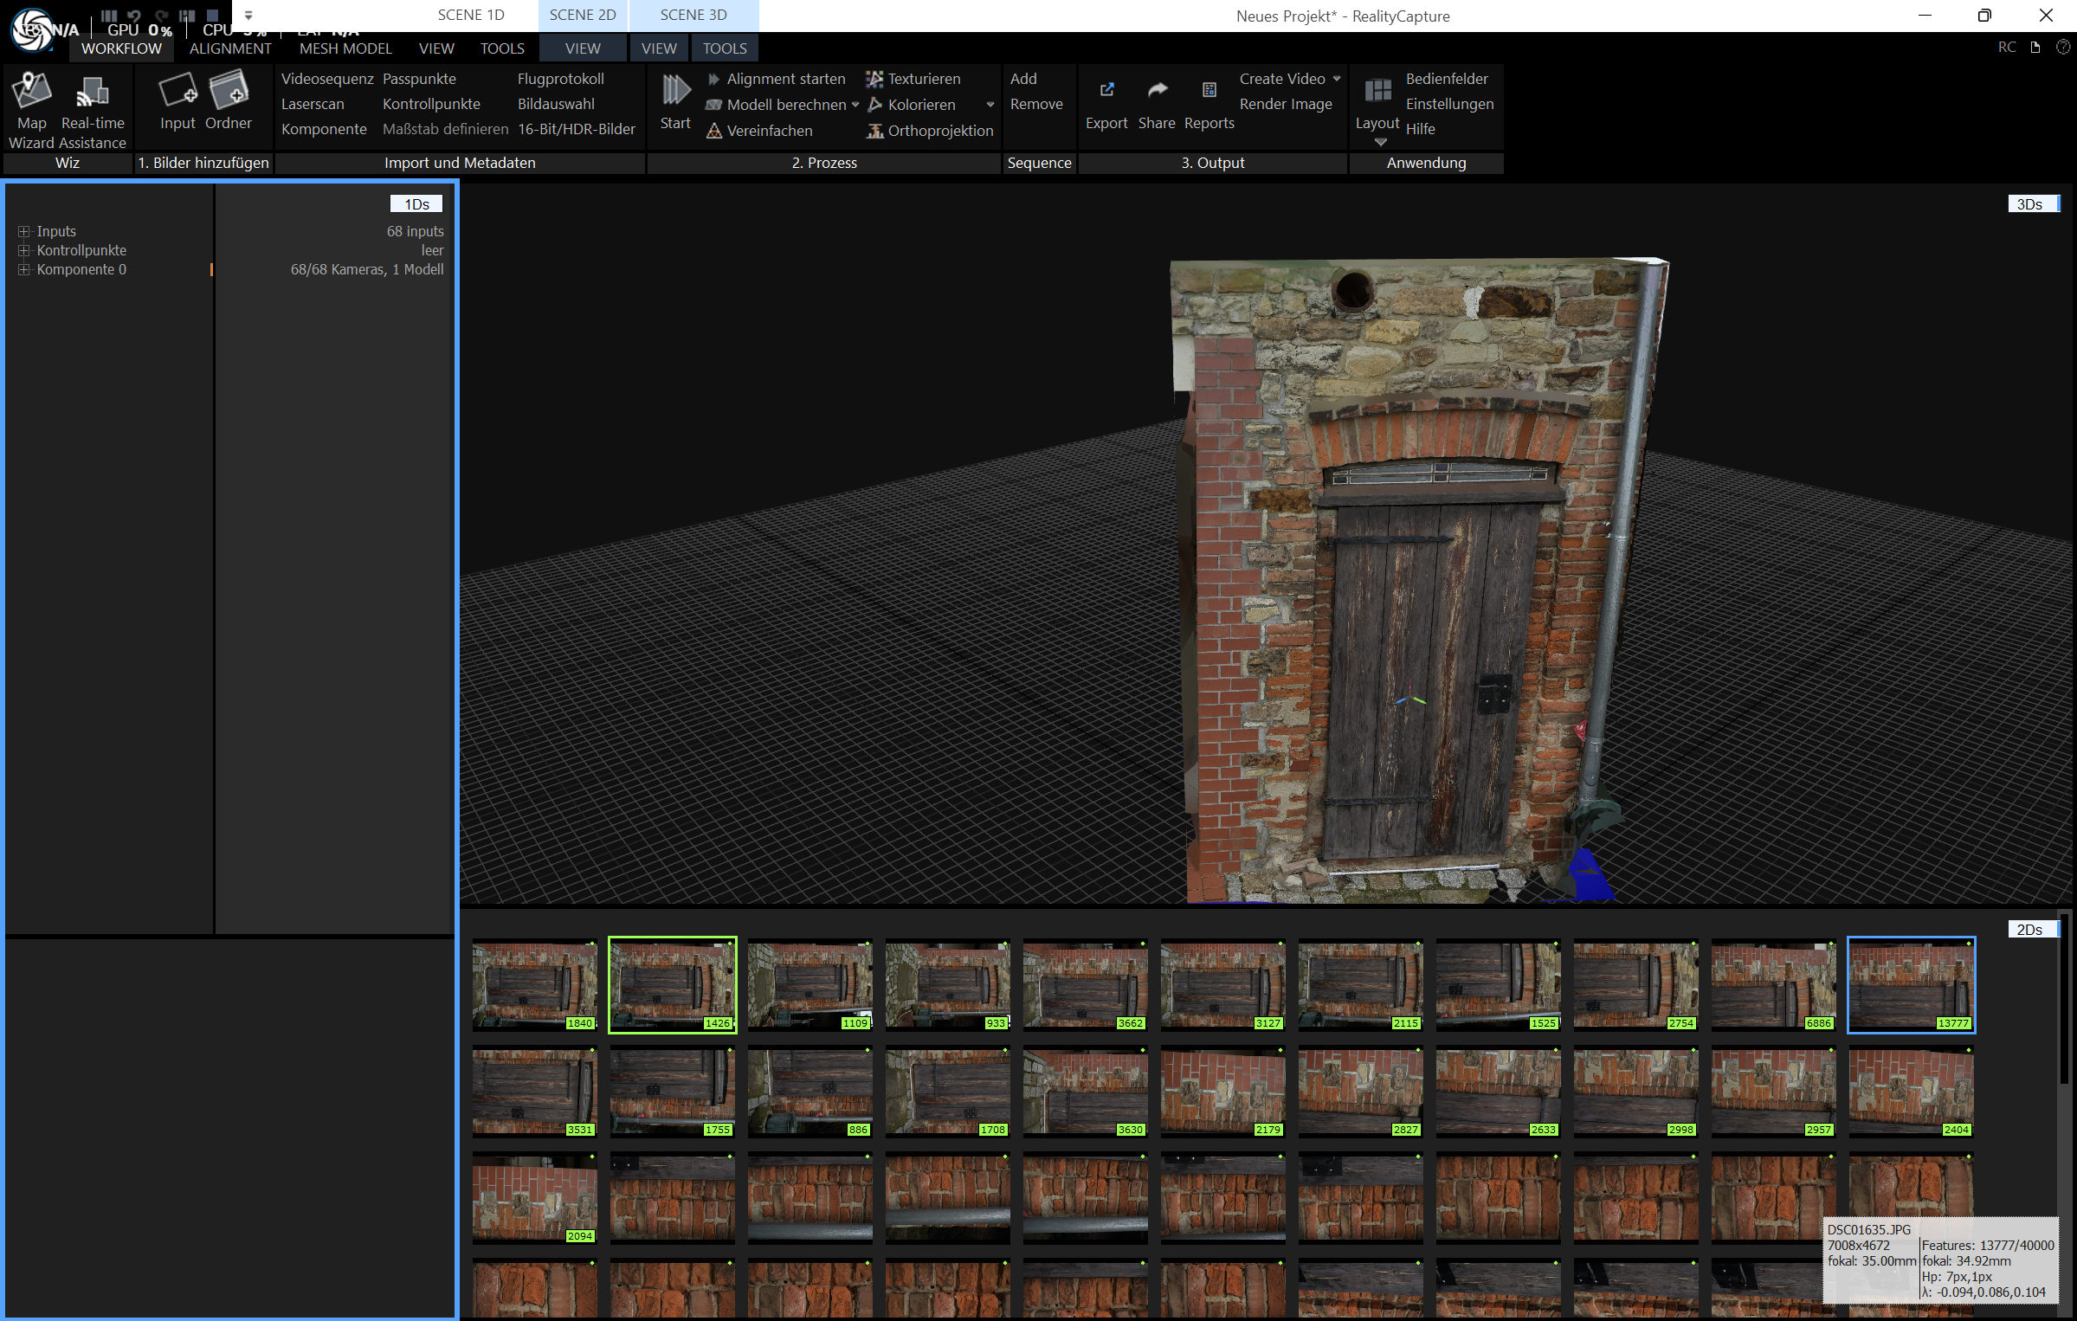Select the thumbnail labeled 6886
Screen dimensions: 2077x1321
(1773, 985)
